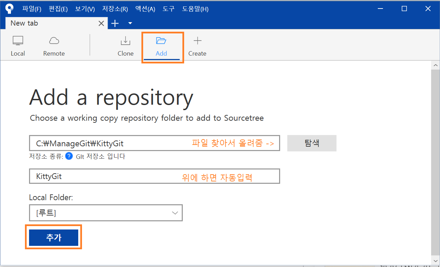Open a new tab with plus icon
440x267 pixels.
pos(115,23)
